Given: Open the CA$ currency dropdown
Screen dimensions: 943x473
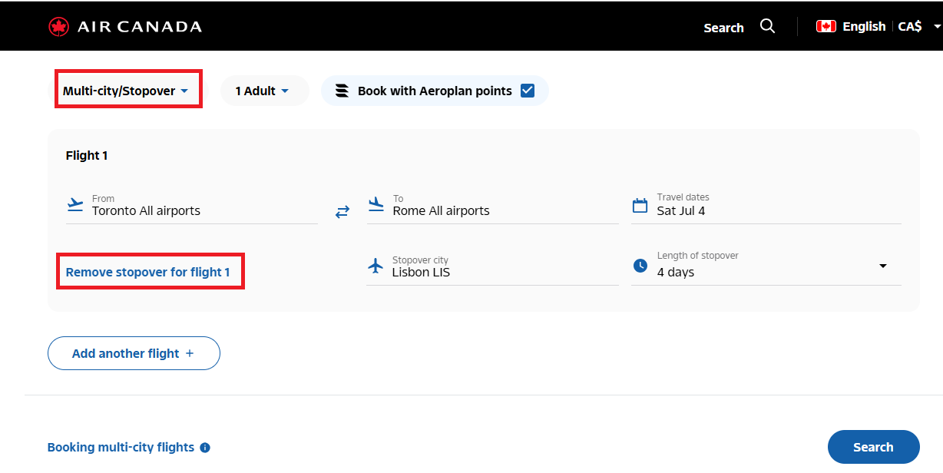Looking at the screenshot, I should 913,25.
